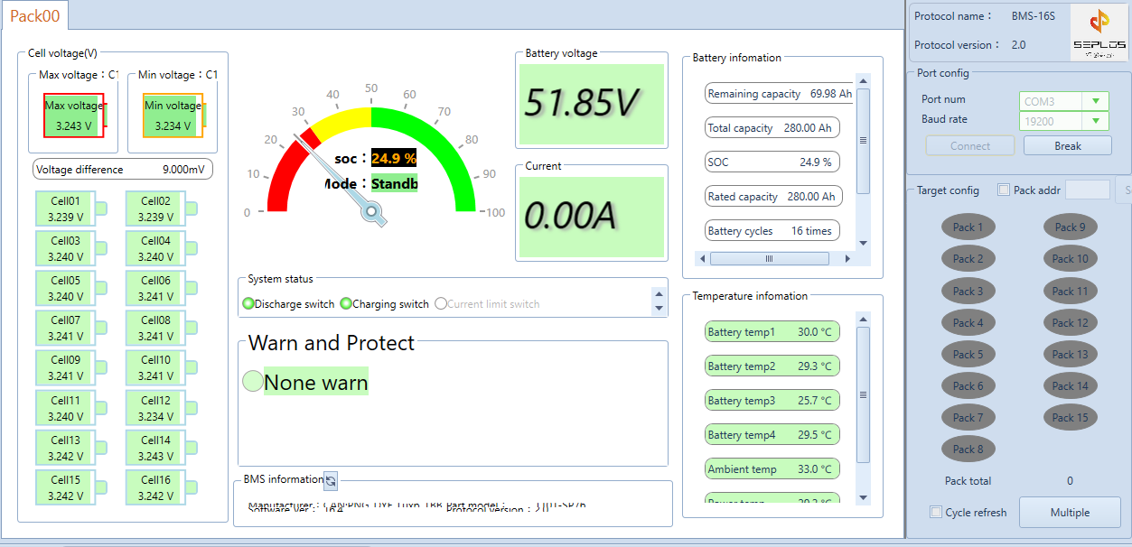1132x547 pixels.
Task: Click System status scroll down arrow
Action: (x=658, y=309)
